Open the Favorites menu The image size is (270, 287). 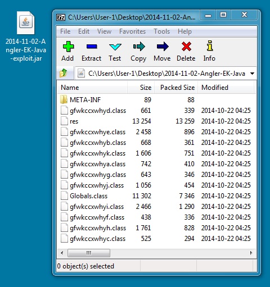click(132, 31)
